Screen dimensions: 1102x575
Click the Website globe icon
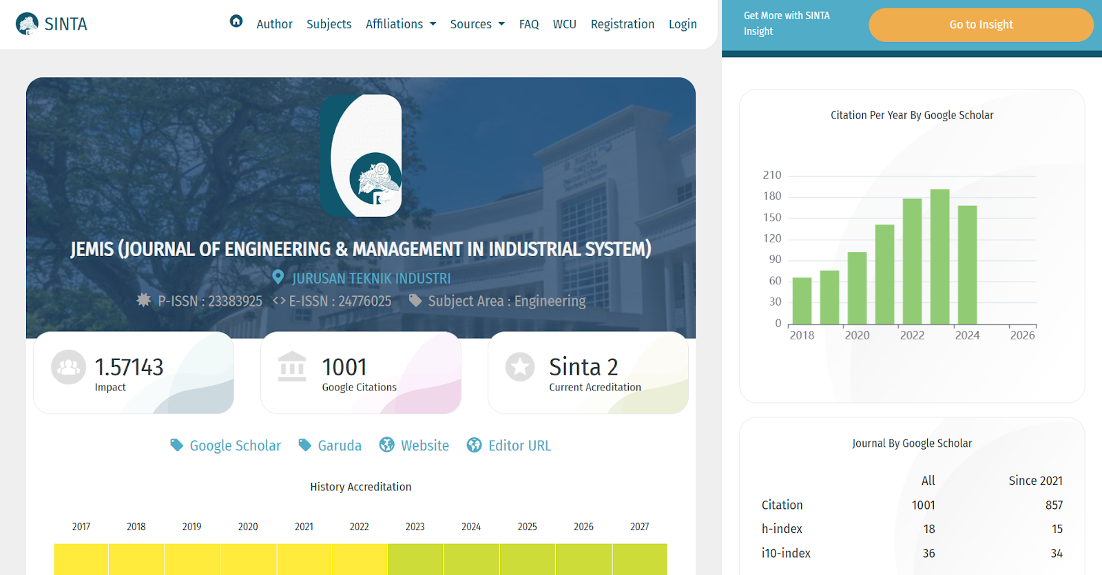pyautogui.click(x=387, y=445)
